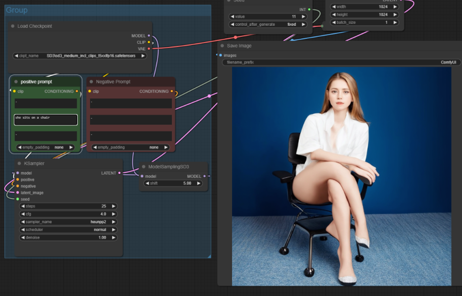Click Negative Prompt empty_padding left arrow
Screen dimensions: 462x296
coord(95,147)
